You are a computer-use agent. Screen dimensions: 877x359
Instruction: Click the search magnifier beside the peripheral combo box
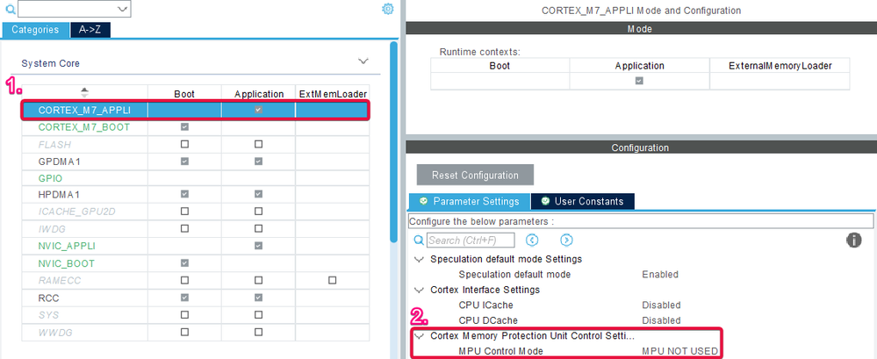[x=9, y=9]
